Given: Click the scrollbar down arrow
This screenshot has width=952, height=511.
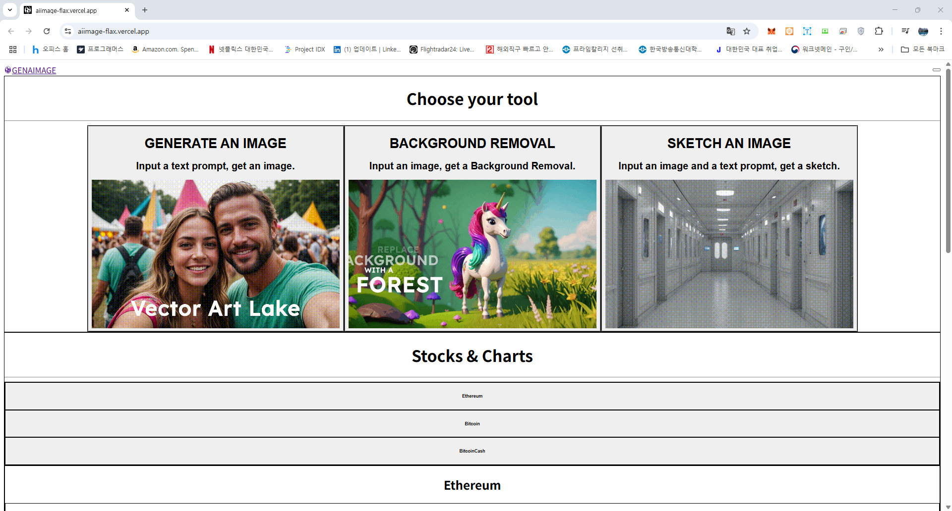Looking at the screenshot, I should click(x=948, y=507).
